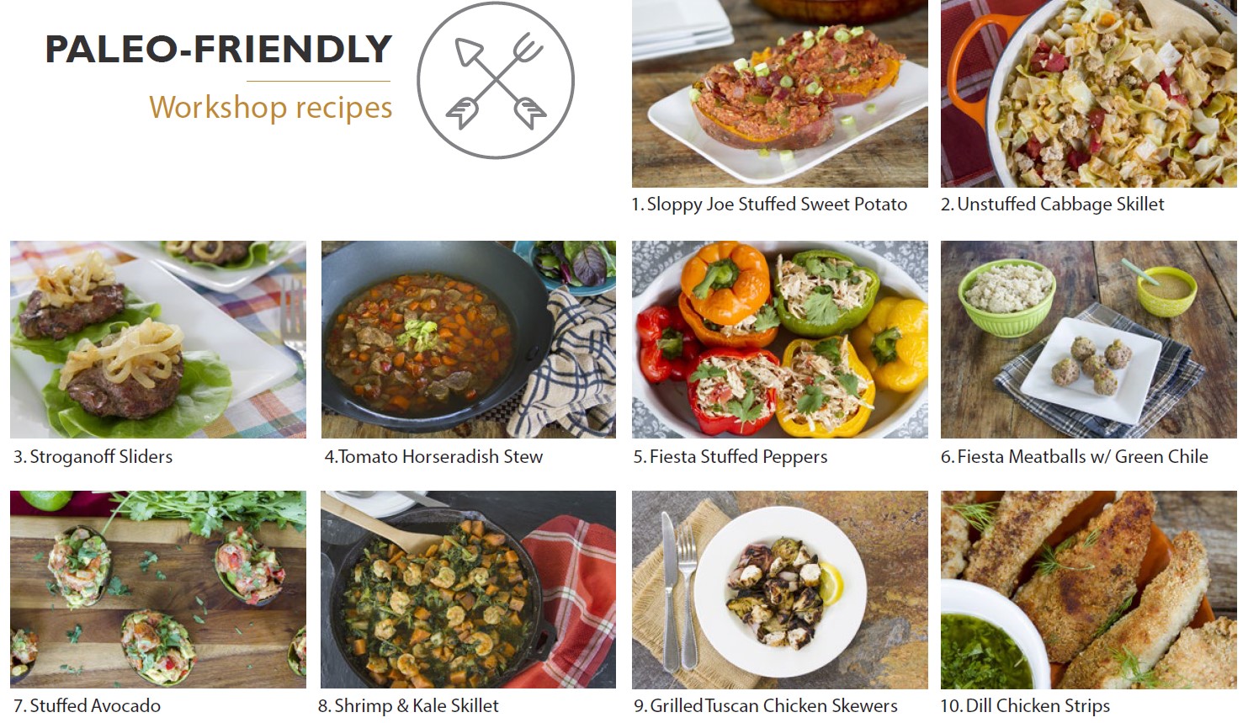Open the Fiesta Stuffed Peppers picture

click(x=779, y=339)
